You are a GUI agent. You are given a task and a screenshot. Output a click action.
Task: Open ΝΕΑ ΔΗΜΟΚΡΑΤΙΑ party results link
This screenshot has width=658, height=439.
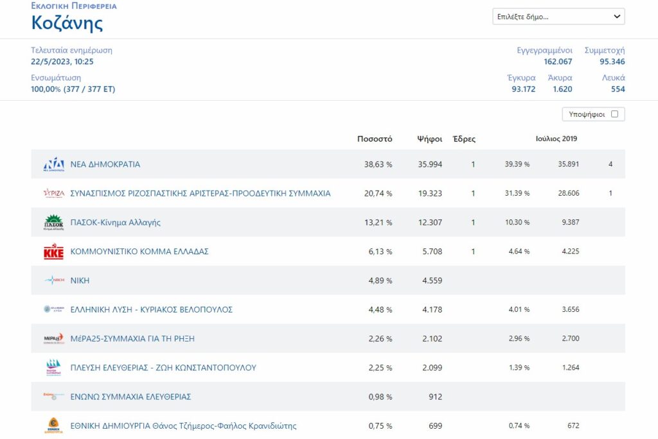click(x=105, y=164)
